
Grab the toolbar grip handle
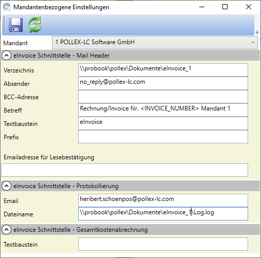4,25
